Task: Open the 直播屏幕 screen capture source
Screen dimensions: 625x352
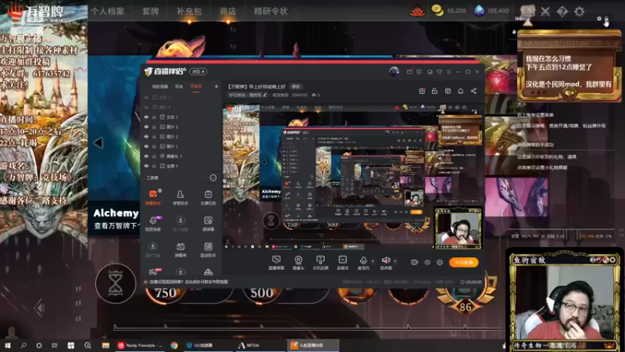Action: pyautogui.click(x=276, y=263)
